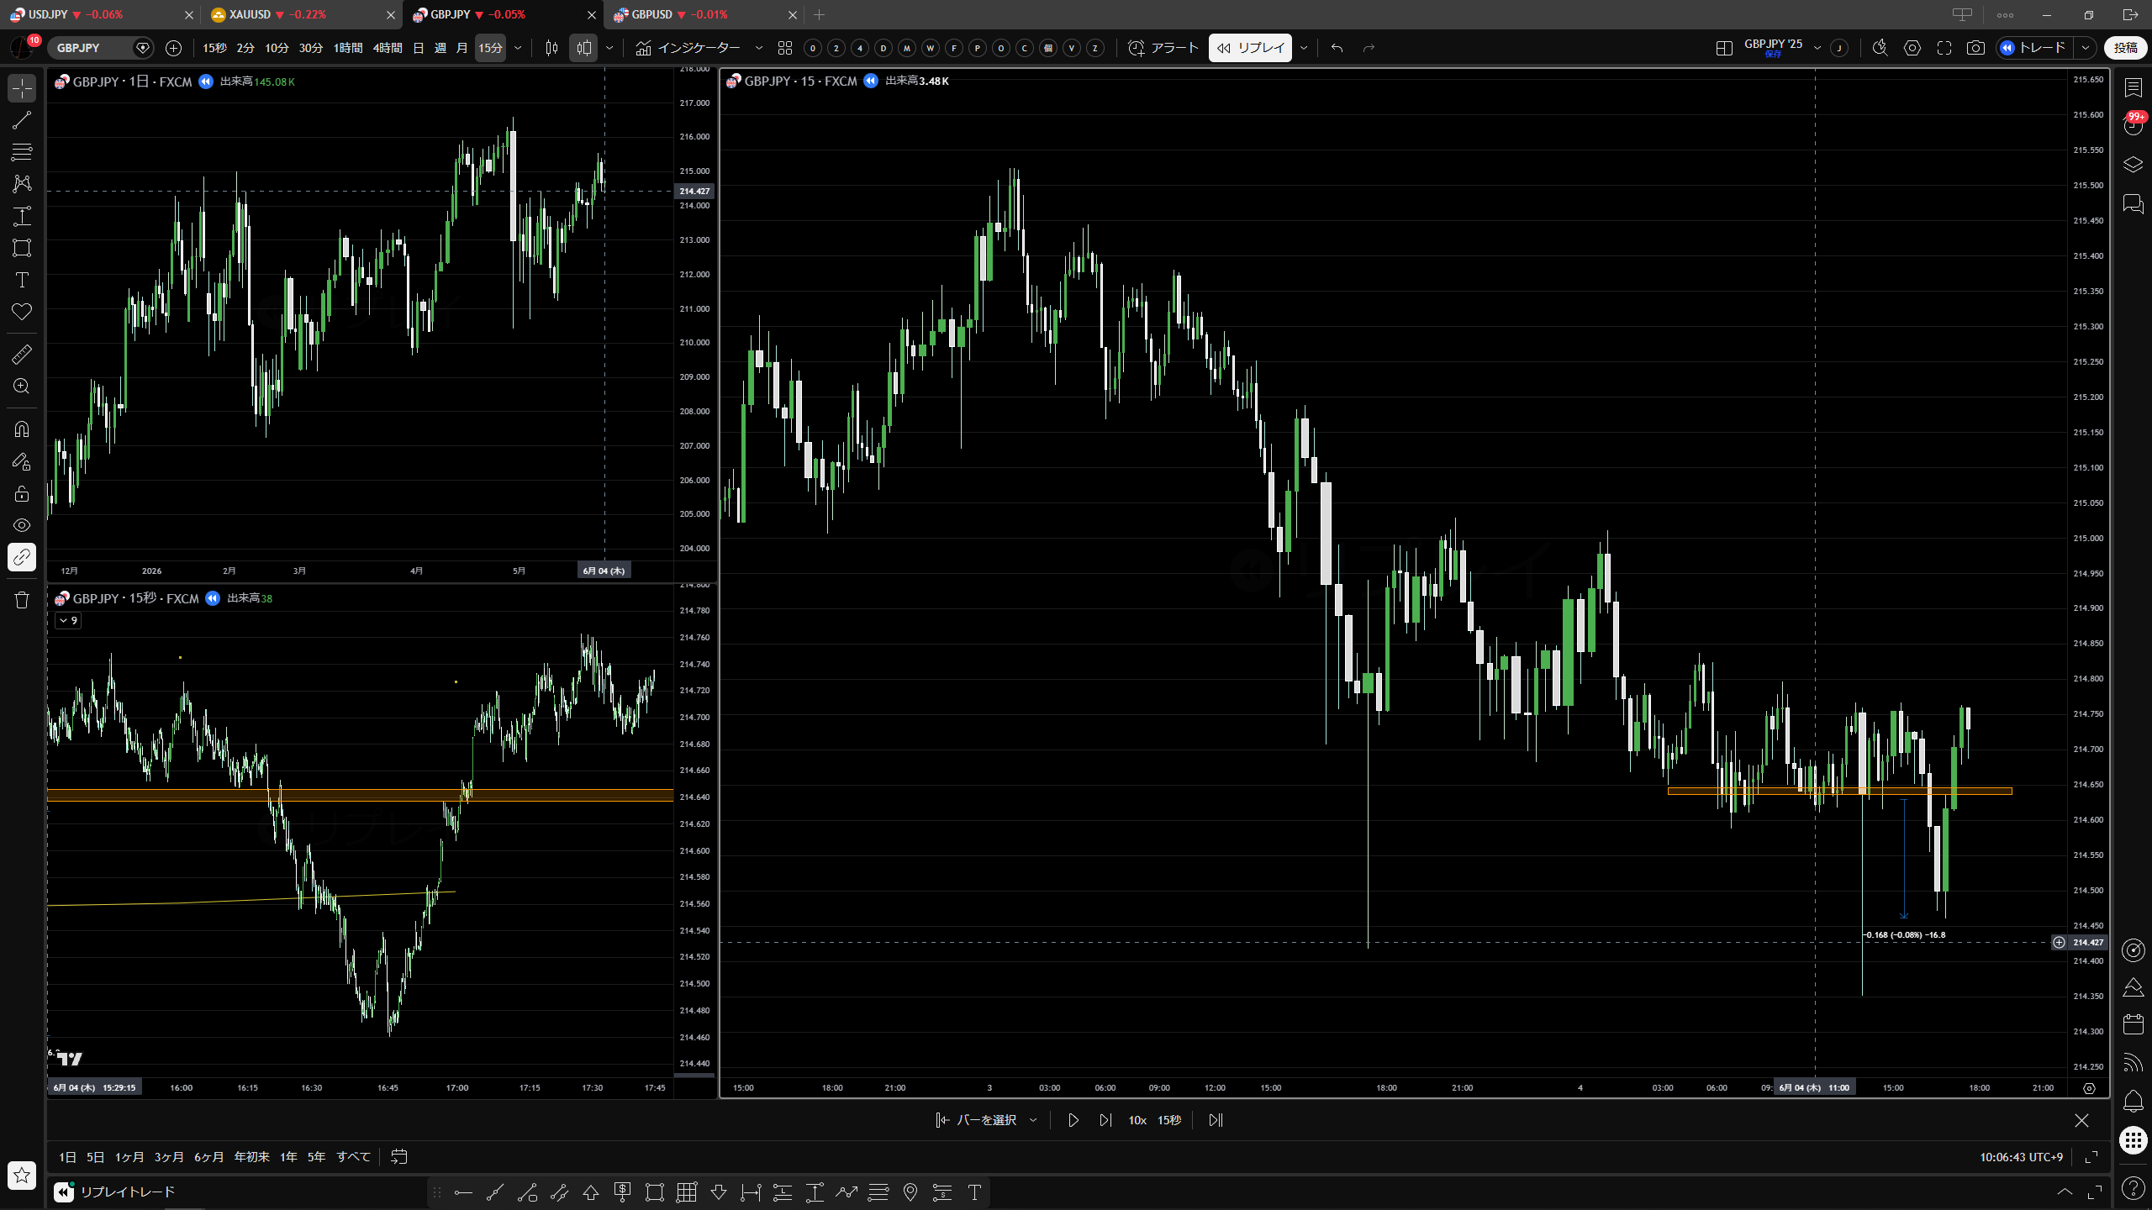This screenshot has height=1210, width=2152.
Task: Select the 15秒 timeframe
Action: (x=214, y=48)
